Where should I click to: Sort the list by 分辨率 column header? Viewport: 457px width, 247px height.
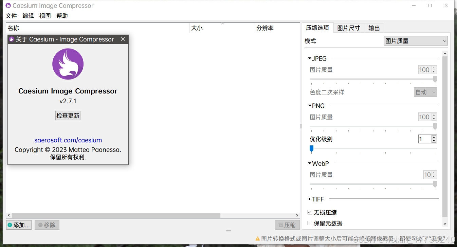277,28
